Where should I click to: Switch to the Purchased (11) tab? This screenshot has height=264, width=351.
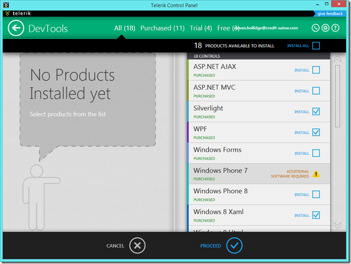point(162,28)
